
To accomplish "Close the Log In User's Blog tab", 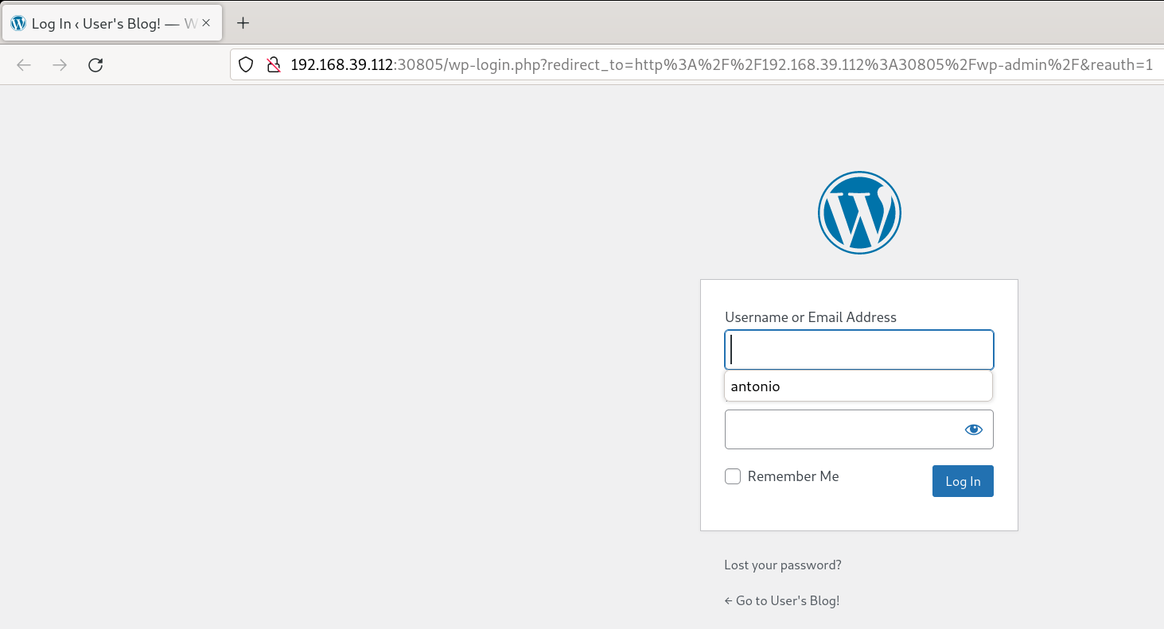I will click(206, 23).
